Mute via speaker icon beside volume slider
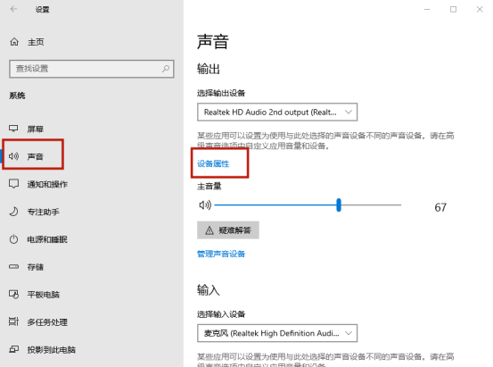This screenshot has height=367, width=493. [x=205, y=205]
